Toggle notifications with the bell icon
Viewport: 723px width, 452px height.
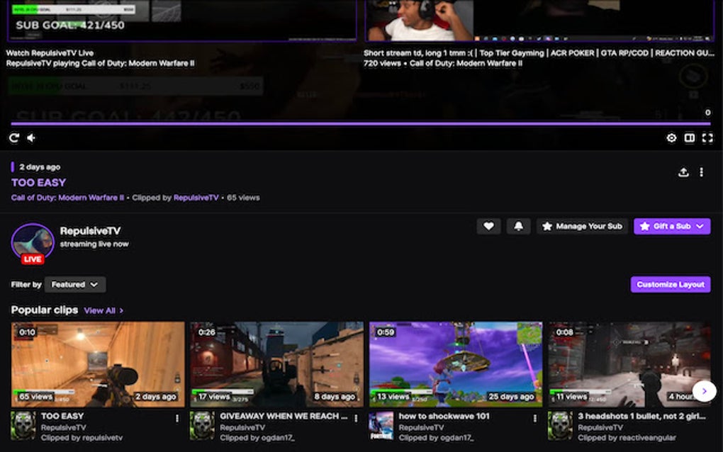[517, 225]
